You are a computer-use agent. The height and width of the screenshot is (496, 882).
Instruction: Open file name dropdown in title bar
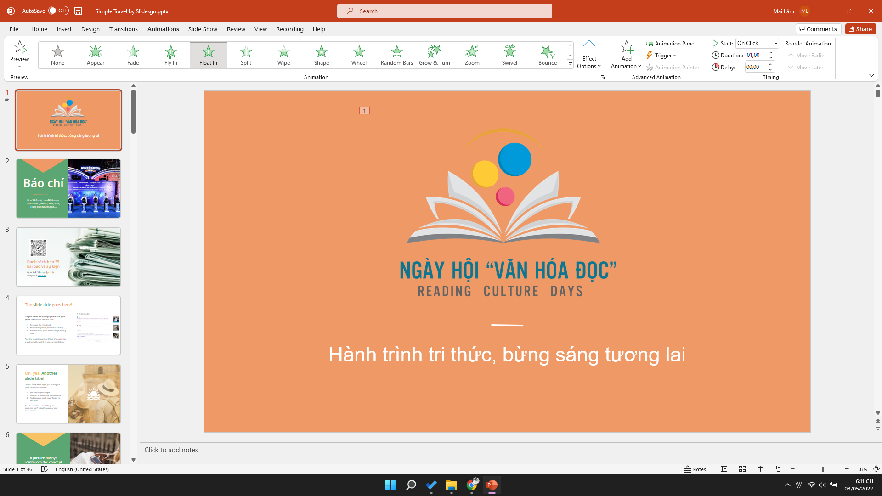click(173, 11)
